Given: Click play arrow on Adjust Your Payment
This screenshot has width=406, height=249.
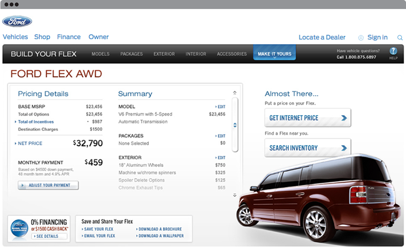Looking at the screenshot, I should coord(22,185).
